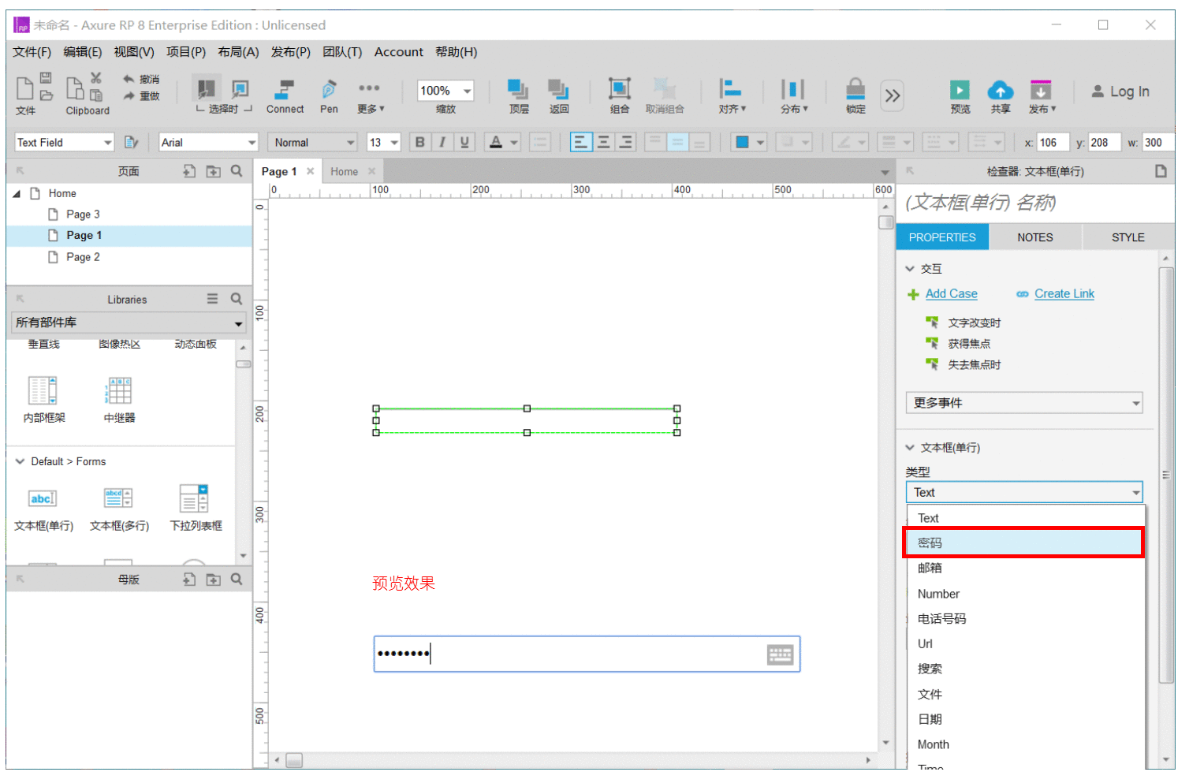Screen dimensions: 1189x783
Task: Click the Publish icon
Action: click(x=1041, y=89)
